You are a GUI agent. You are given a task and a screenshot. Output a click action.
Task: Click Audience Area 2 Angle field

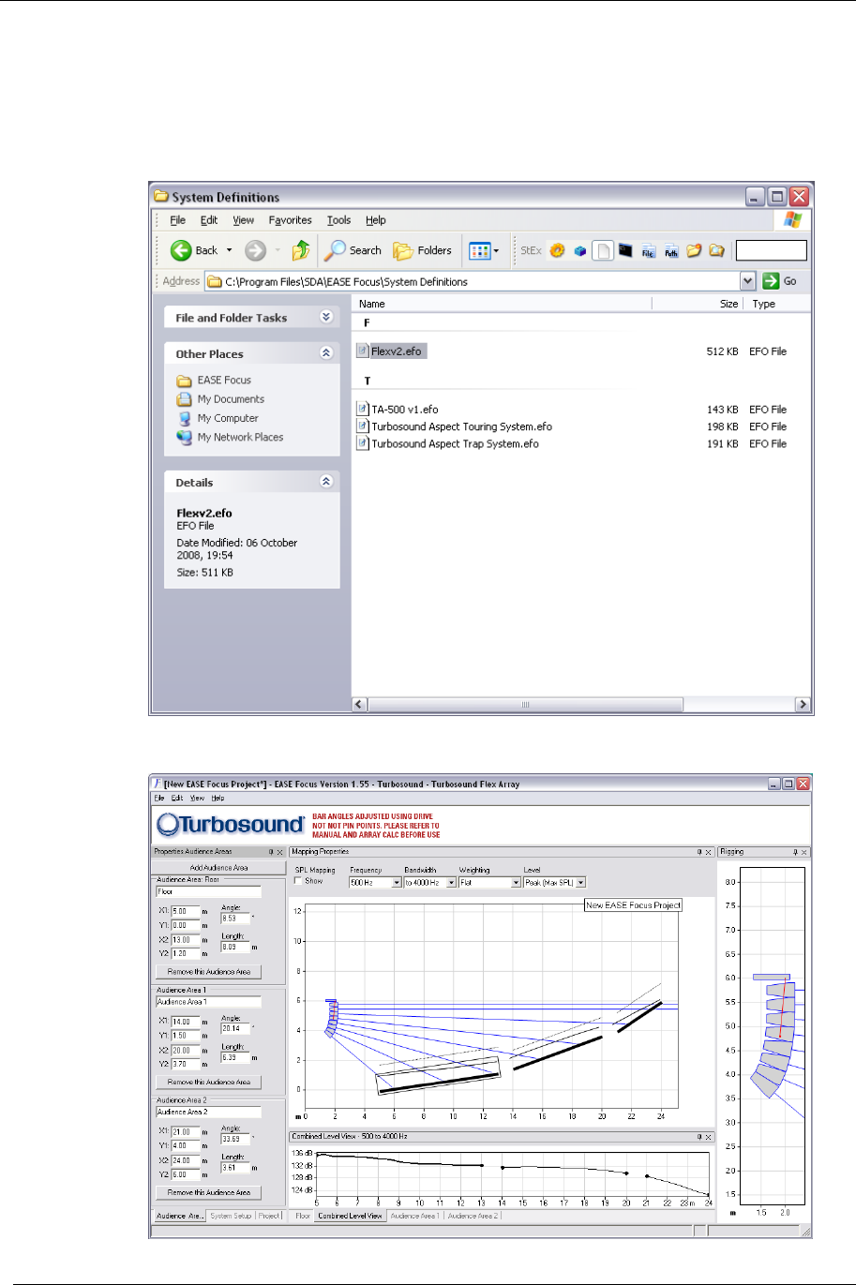tap(236, 1139)
